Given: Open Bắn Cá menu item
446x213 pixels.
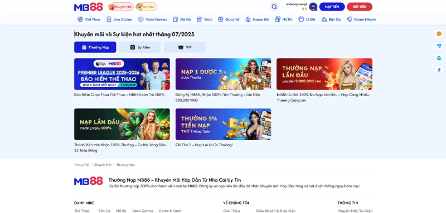Looking at the screenshot, I should (331, 19).
